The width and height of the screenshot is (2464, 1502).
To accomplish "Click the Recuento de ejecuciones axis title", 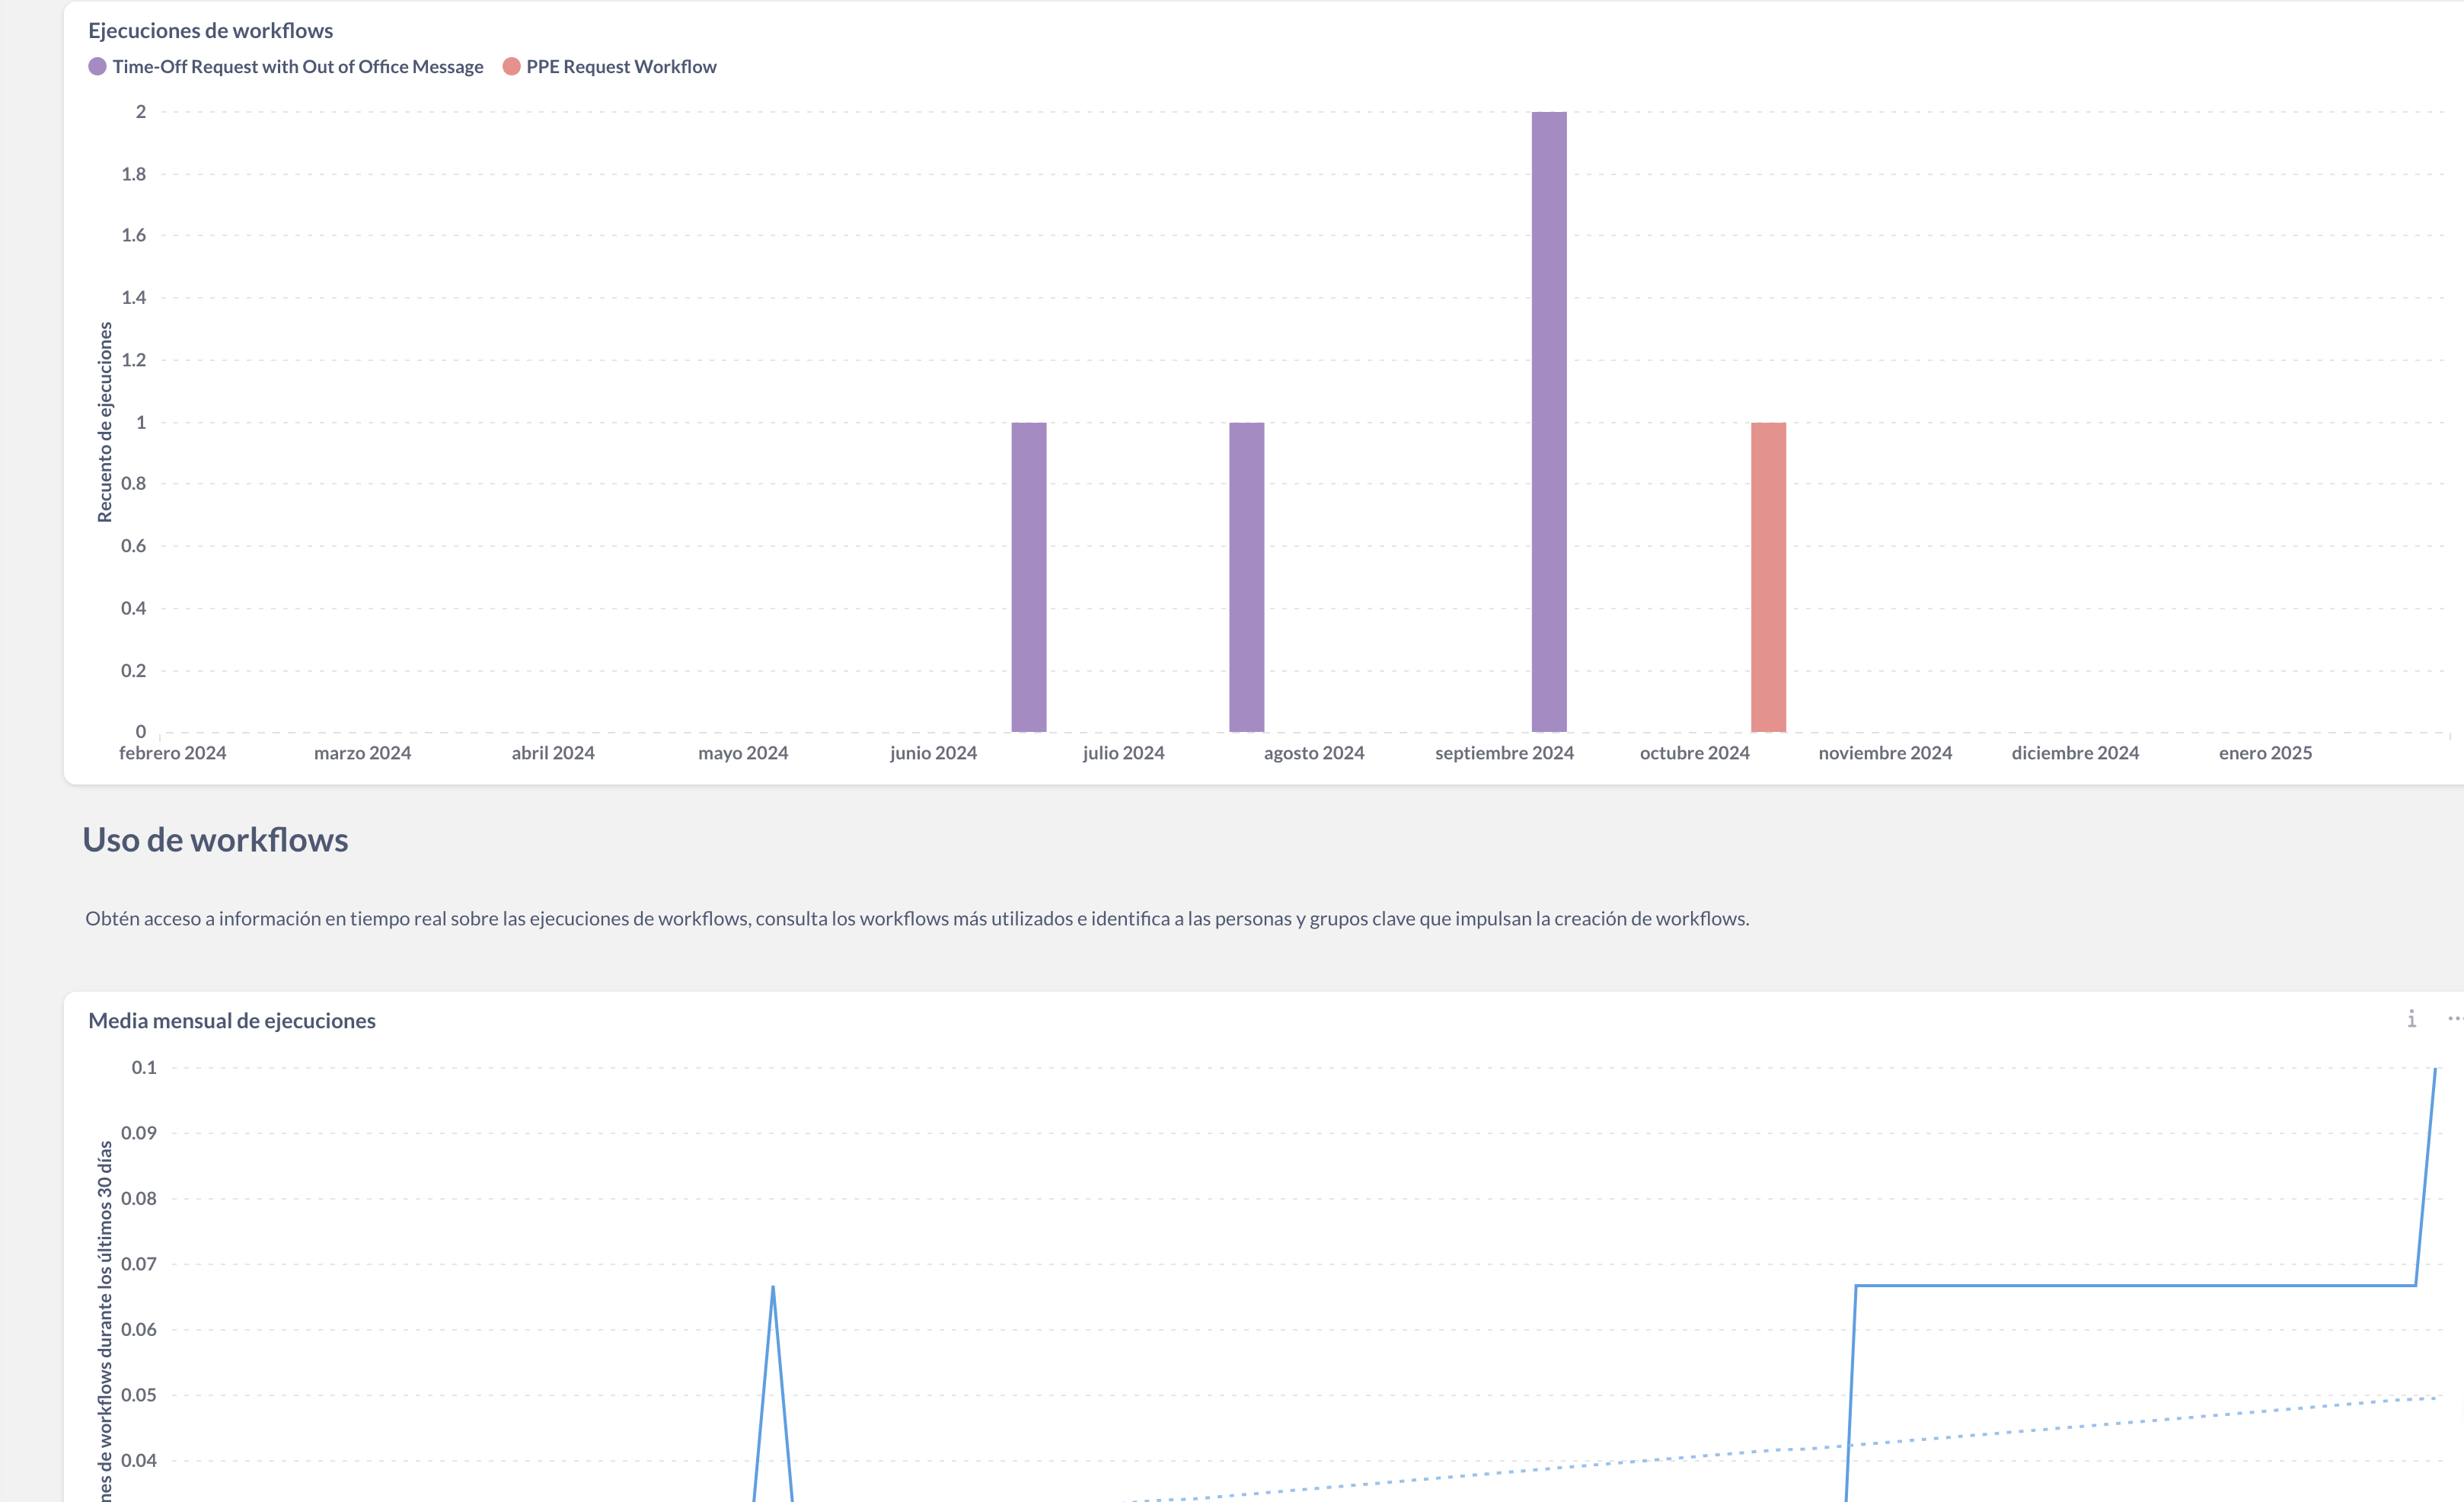I will pos(105,422).
